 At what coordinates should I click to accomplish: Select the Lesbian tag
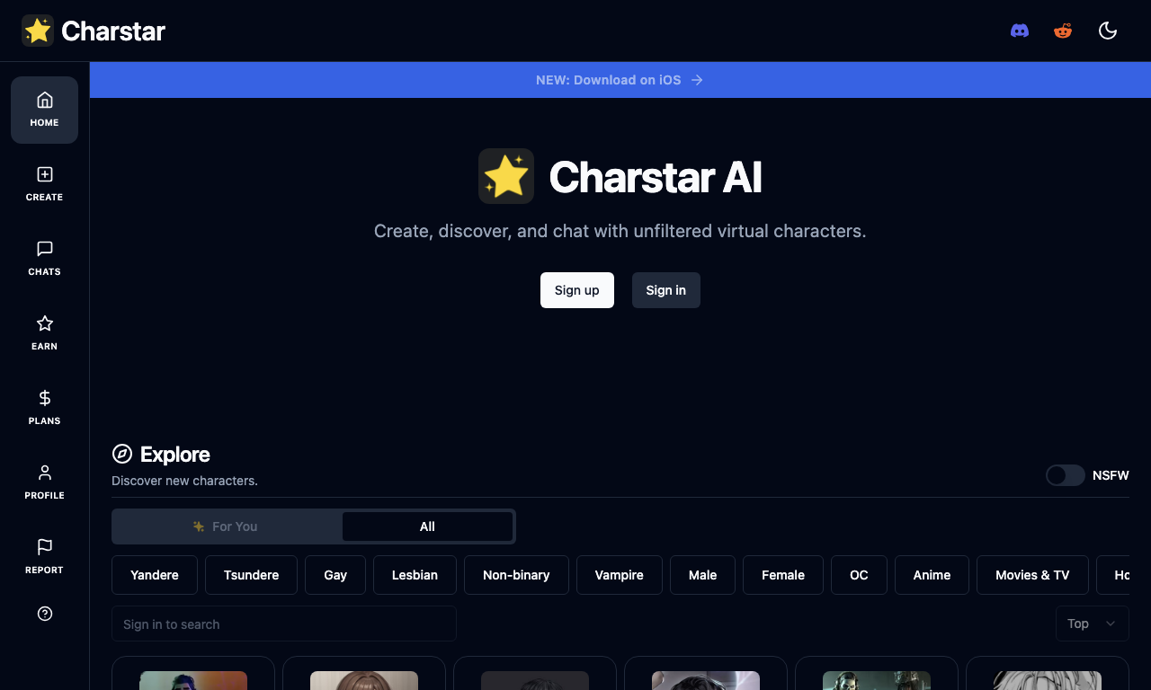415,575
